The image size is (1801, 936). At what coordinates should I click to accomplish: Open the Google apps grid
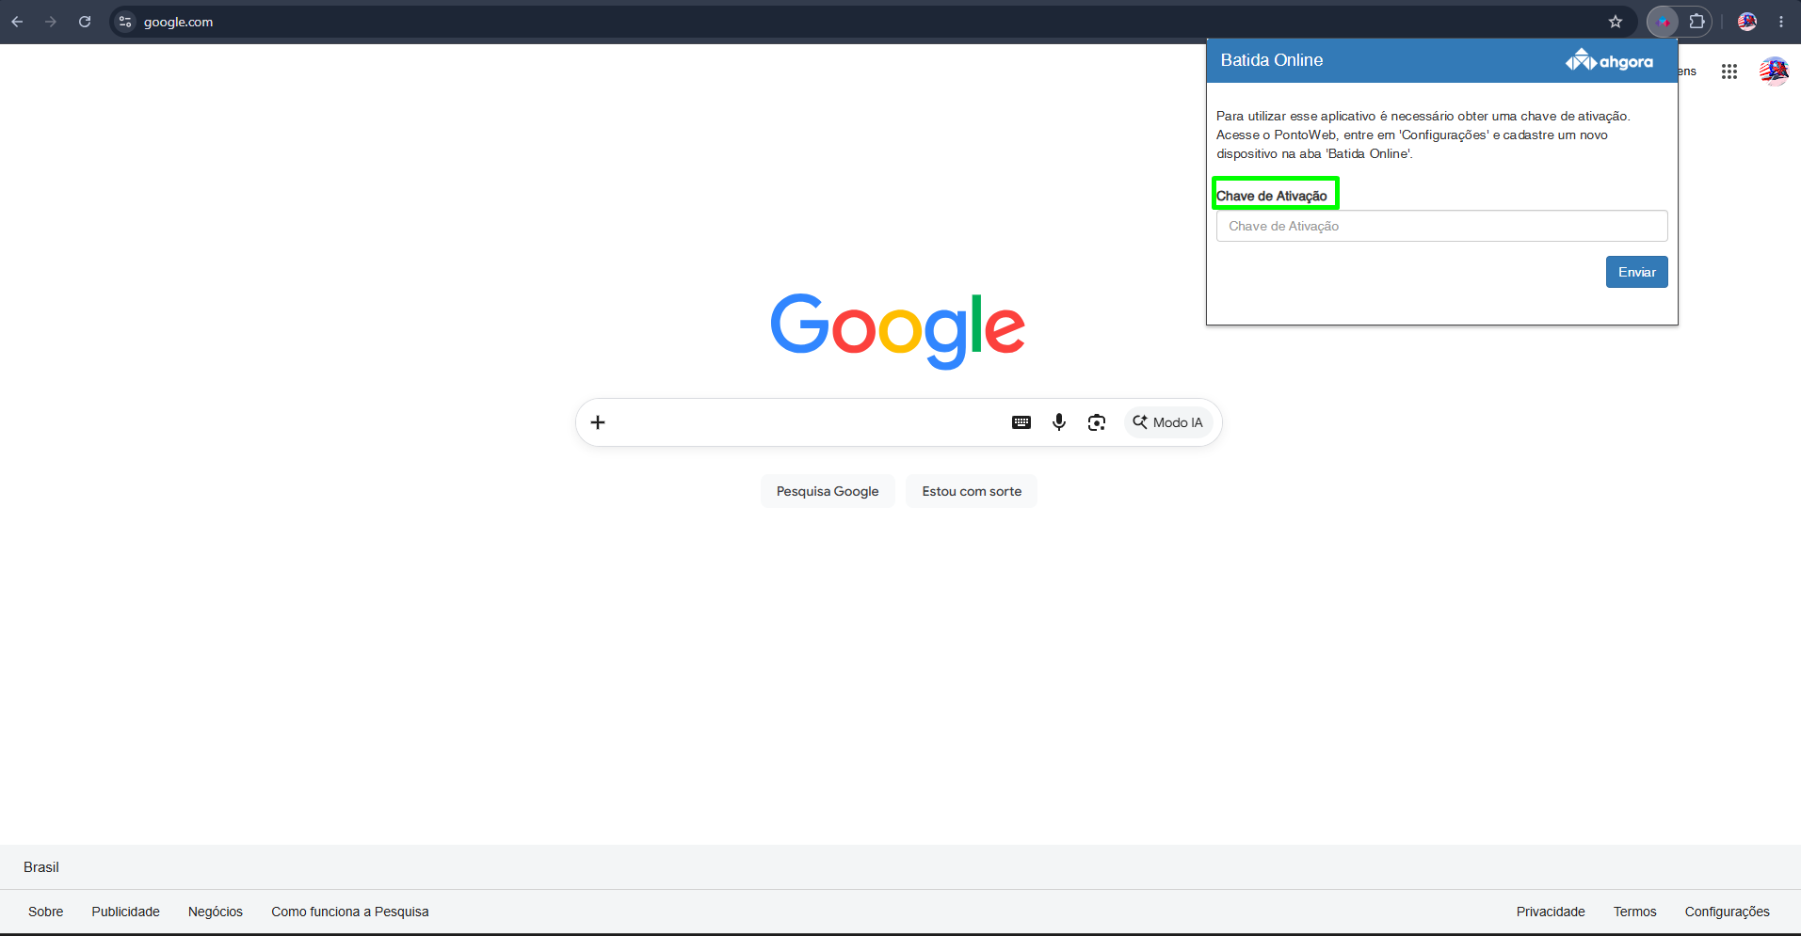(x=1729, y=71)
